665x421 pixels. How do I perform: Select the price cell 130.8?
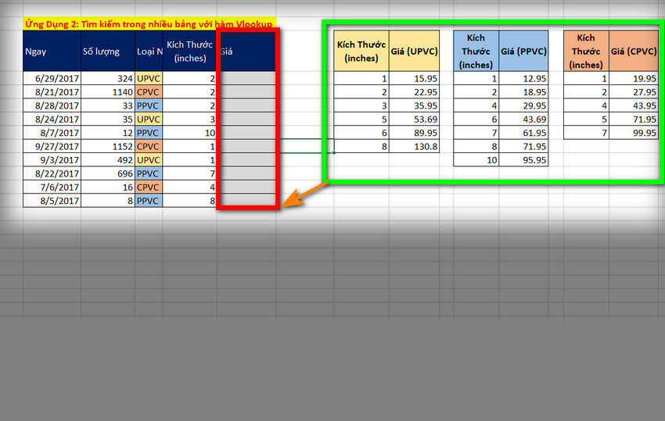tap(414, 146)
